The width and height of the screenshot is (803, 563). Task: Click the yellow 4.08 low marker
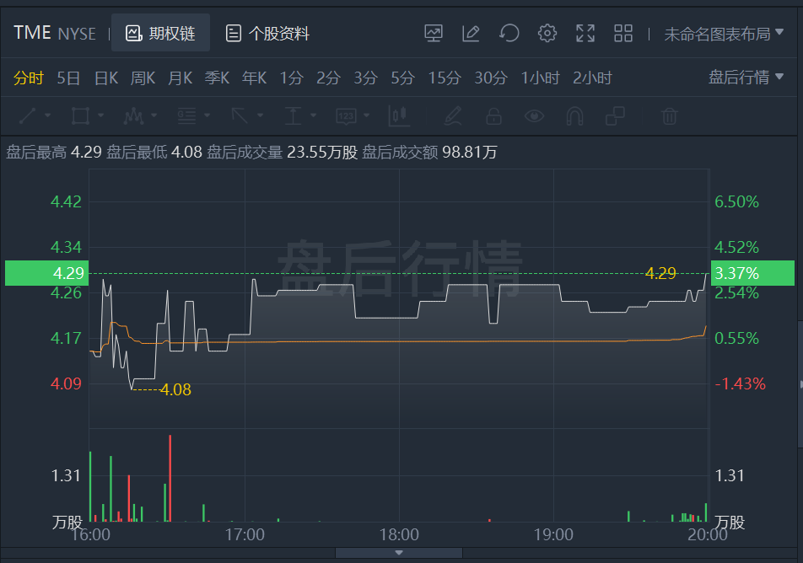point(175,389)
